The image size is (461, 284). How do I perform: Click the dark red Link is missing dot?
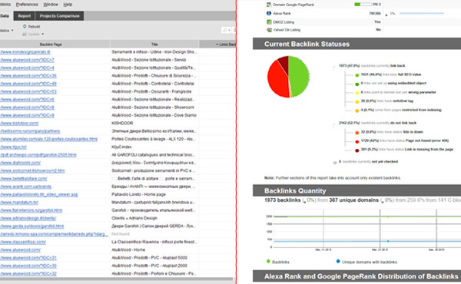pos(357,150)
